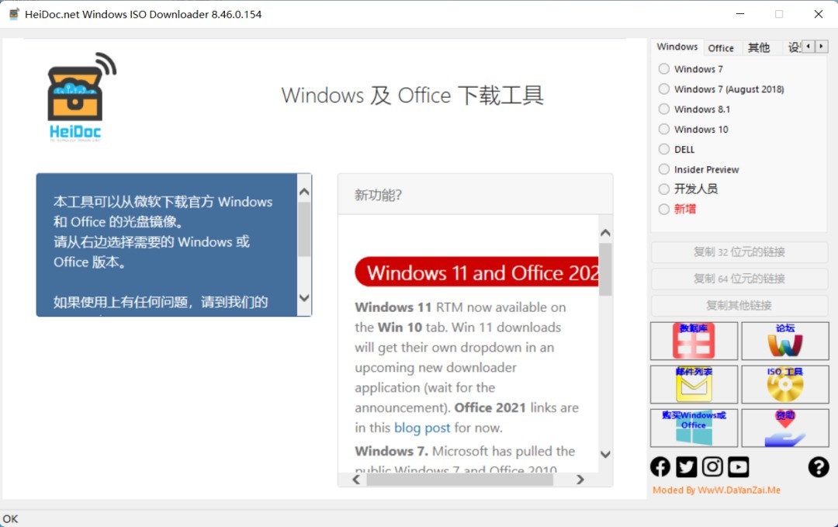
Task: Switch to the Office tab
Action: (722, 47)
